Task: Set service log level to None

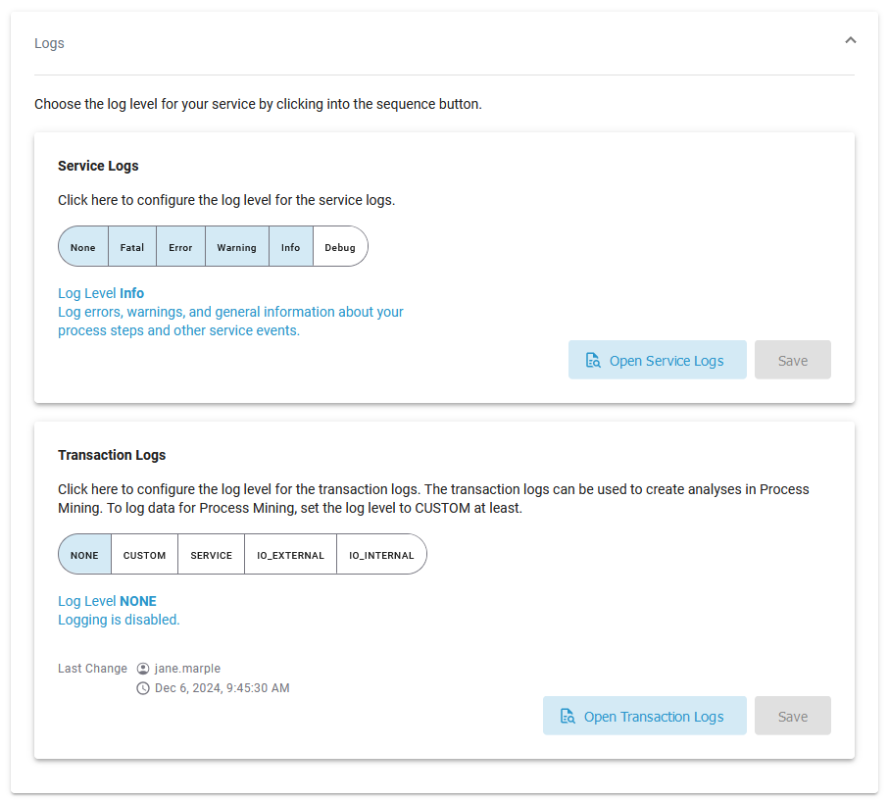Action: click(83, 247)
